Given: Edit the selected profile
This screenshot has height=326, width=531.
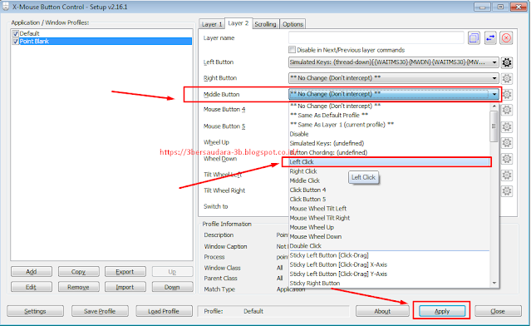Looking at the screenshot, I should click(31, 287).
